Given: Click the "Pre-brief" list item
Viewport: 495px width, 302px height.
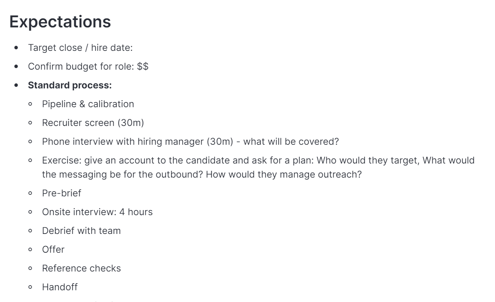Looking at the screenshot, I should click(62, 193).
